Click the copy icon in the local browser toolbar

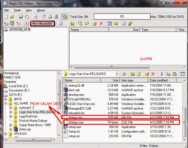168,74
